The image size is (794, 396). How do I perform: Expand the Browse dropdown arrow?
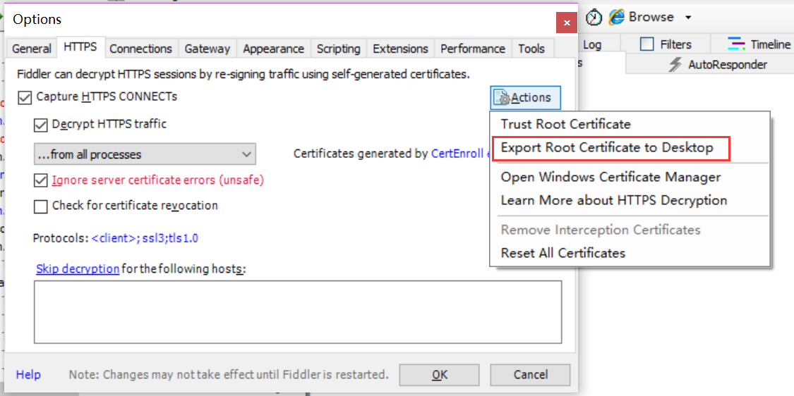[x=687, y=18]
